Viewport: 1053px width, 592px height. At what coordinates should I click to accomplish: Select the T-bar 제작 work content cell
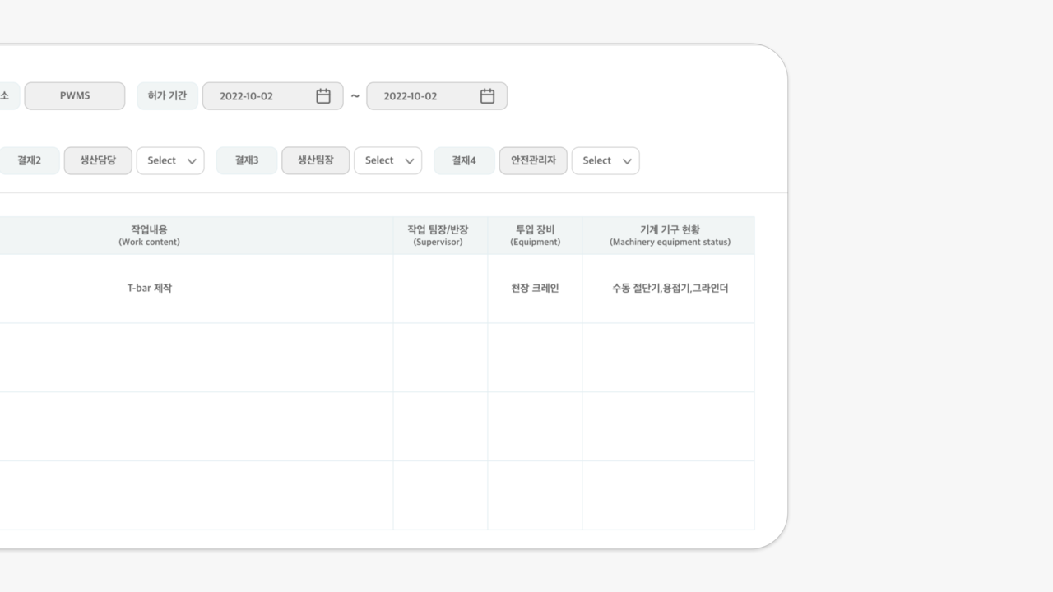point(150,289)
